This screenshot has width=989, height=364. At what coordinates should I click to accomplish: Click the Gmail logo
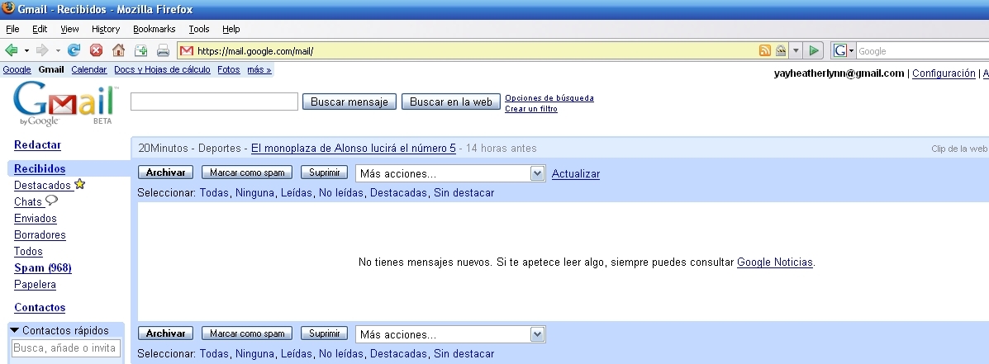coord(65,102)
